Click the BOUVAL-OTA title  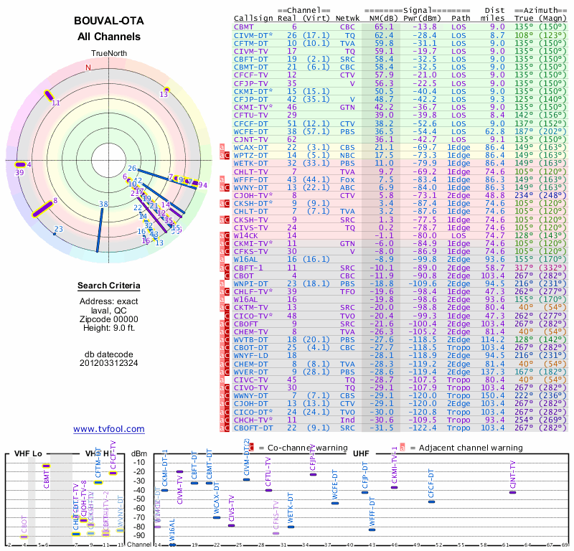tap(109, 21)
